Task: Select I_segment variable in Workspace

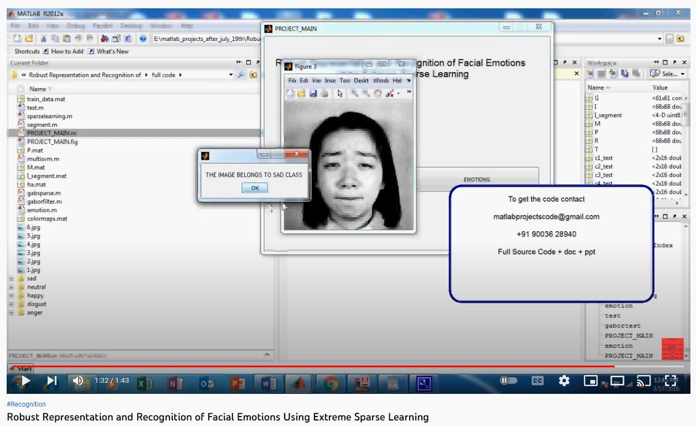Action: 607,115
